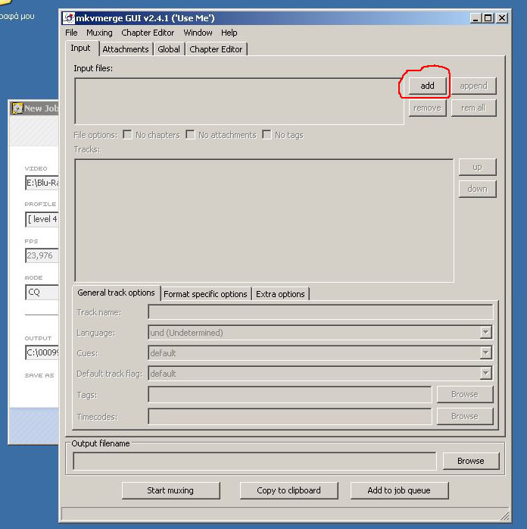
Task: Click Start muxing
Action: pyautogui.click(x=171, y=490)
